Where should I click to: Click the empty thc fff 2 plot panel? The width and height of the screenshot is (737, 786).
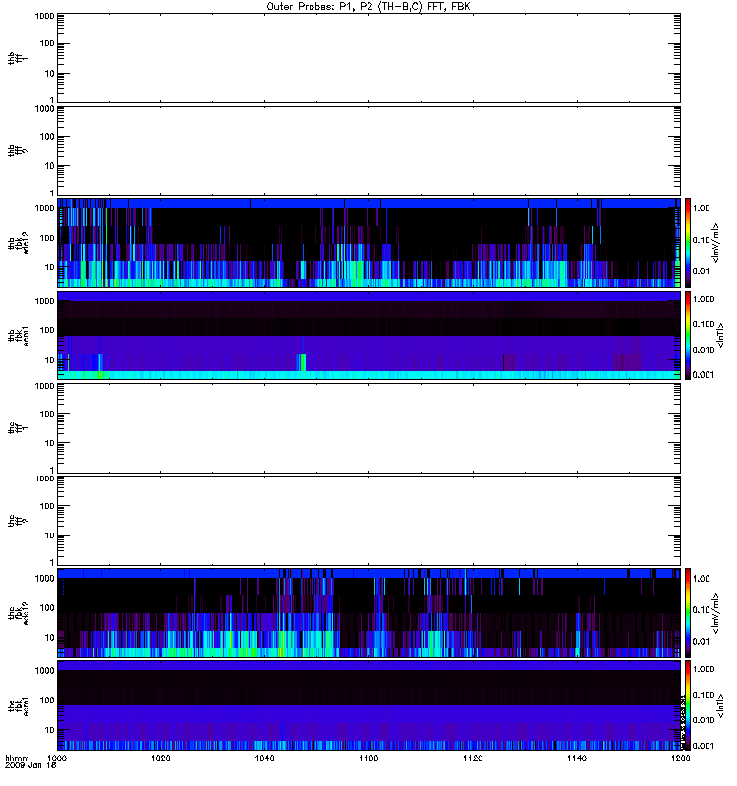point(369,521)
